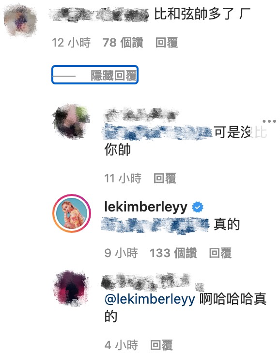Viewport: 280px width, 356px height.
Task: Open avatar of the 啊哈哈哈真的 commenter
Action: tap(71, 289)
